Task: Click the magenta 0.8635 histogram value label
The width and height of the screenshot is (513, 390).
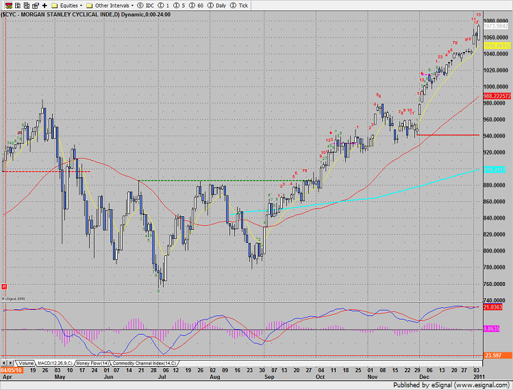Action: [491, 329]
